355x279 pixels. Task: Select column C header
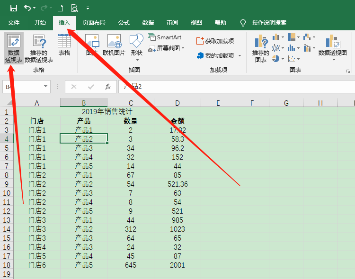131,103
